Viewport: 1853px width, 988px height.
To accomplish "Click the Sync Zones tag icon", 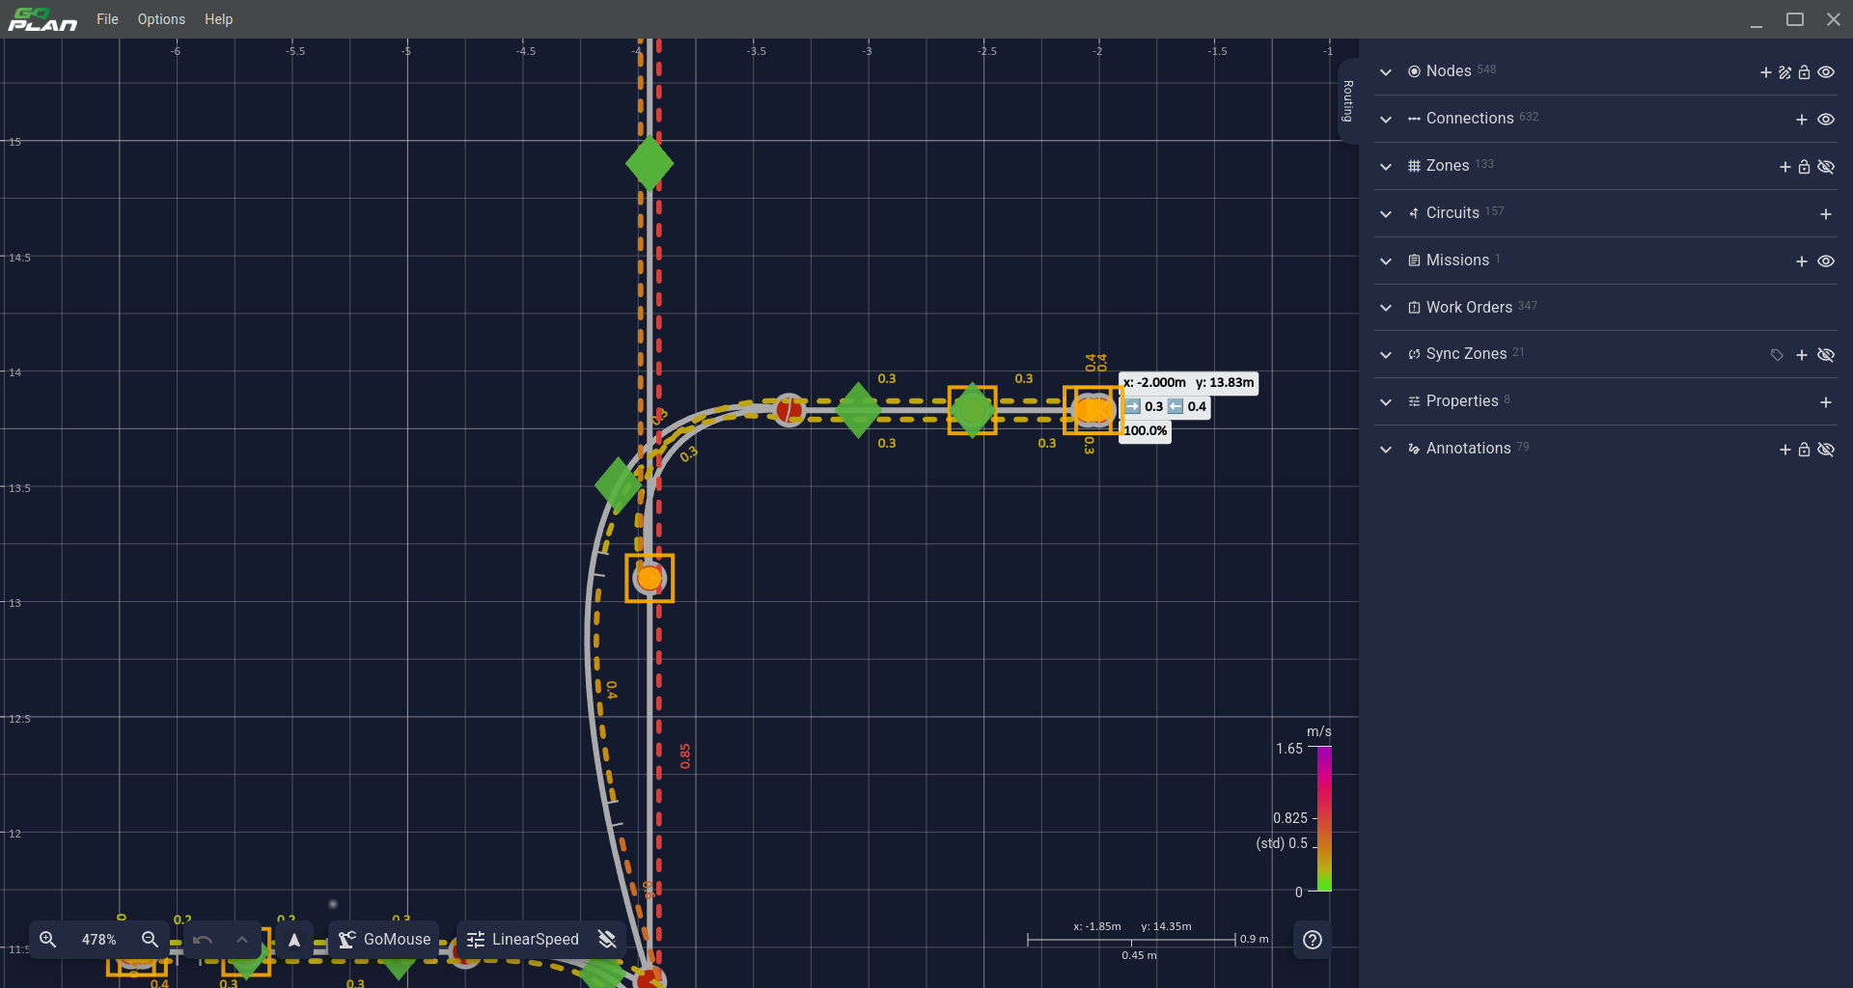I will point(1776,355).
